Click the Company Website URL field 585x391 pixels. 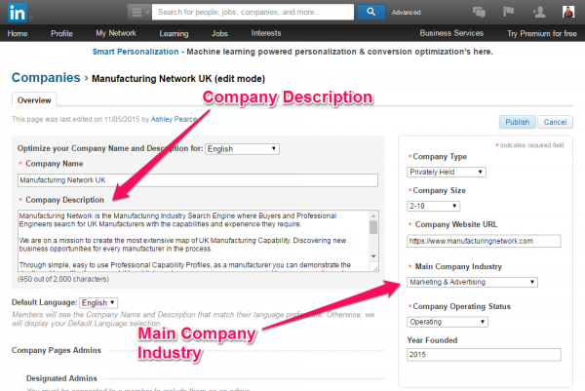[484, 241]
